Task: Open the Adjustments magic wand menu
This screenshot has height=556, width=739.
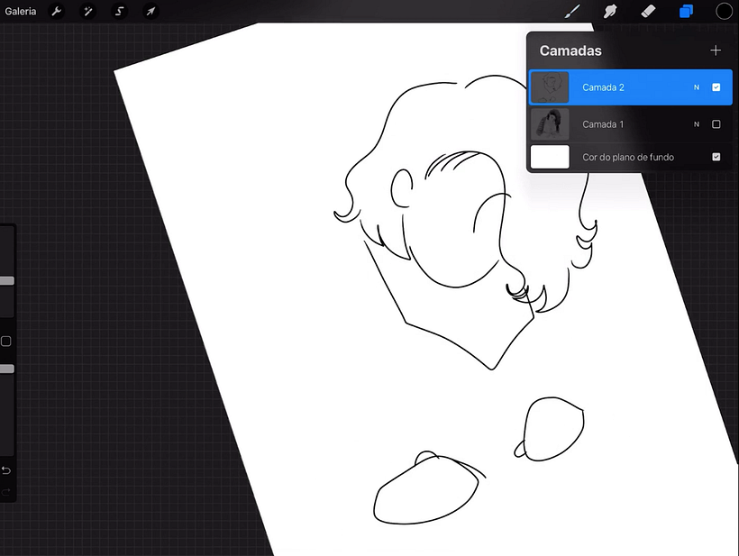Action: [87, 11]
